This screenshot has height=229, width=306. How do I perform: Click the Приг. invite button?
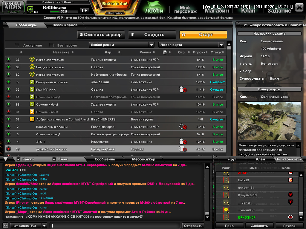click(229, 226)
